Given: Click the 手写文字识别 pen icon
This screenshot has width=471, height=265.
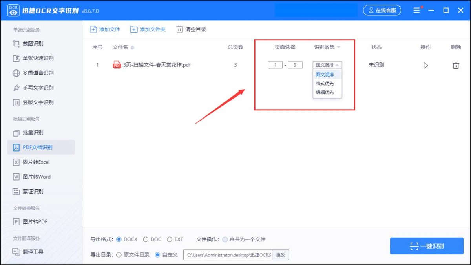Looking at the screenshot, I should point(16,88).
